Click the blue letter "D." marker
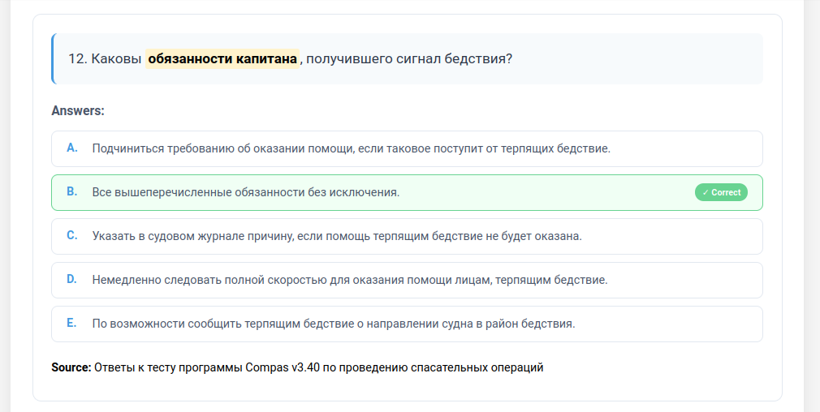 (72, 279)
